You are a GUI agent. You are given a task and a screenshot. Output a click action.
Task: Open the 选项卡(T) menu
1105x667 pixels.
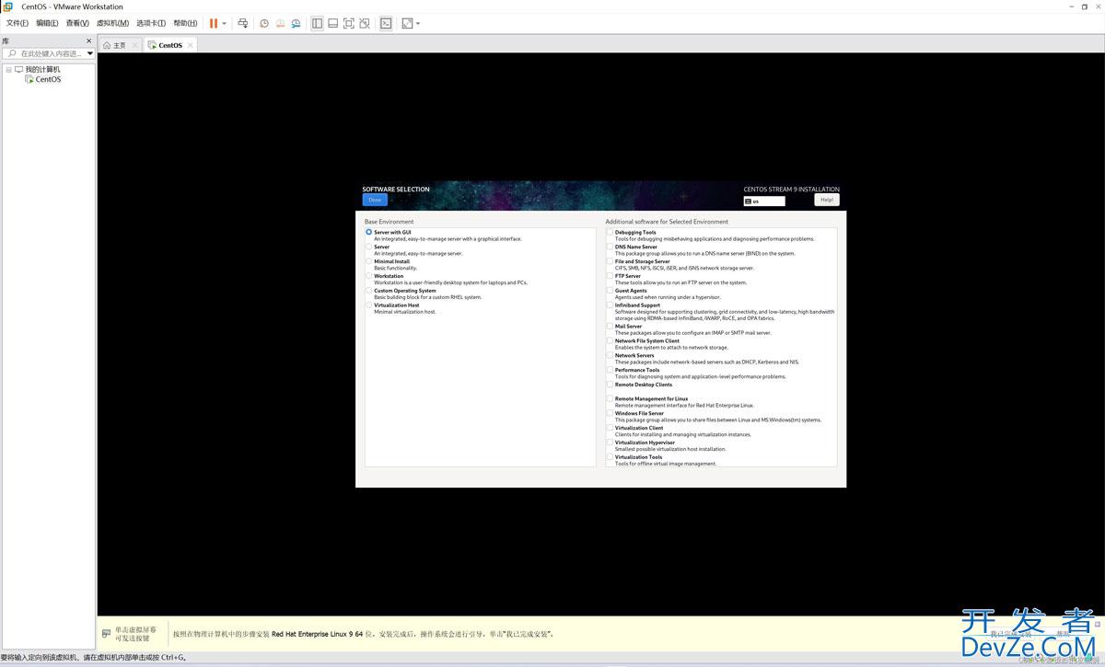pyautogui.click(x=151, y=23)
